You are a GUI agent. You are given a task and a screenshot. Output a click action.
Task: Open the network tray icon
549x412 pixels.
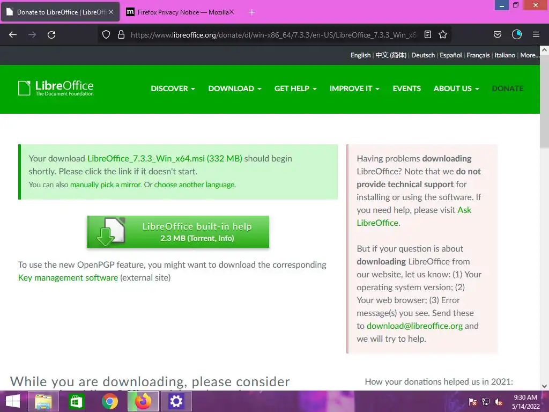(x=486, y=402)
